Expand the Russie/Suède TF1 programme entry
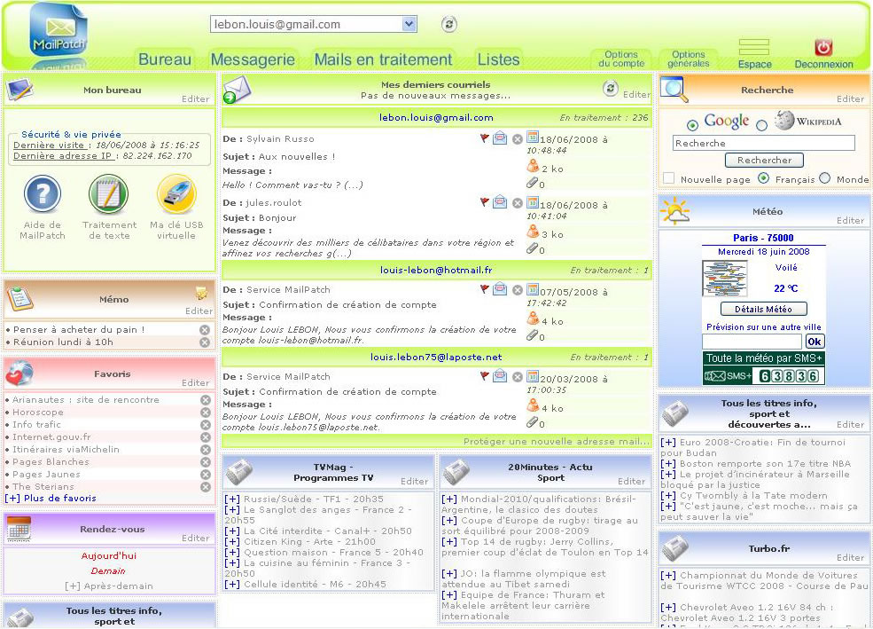 (x=231, y=499)
